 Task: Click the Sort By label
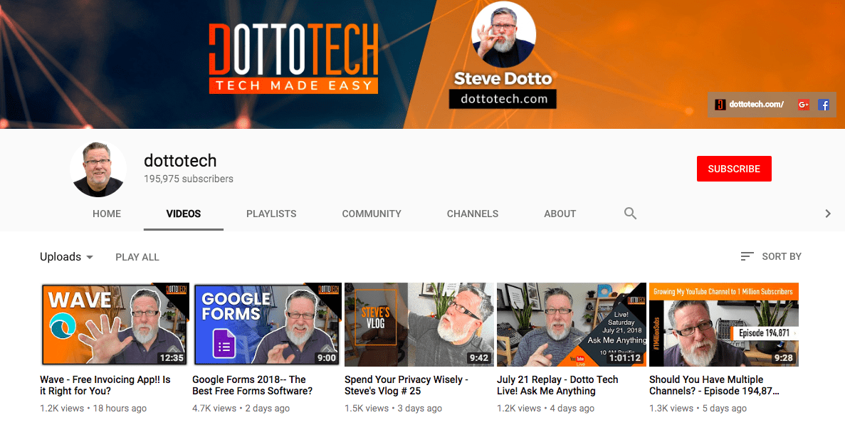(782, 256)
